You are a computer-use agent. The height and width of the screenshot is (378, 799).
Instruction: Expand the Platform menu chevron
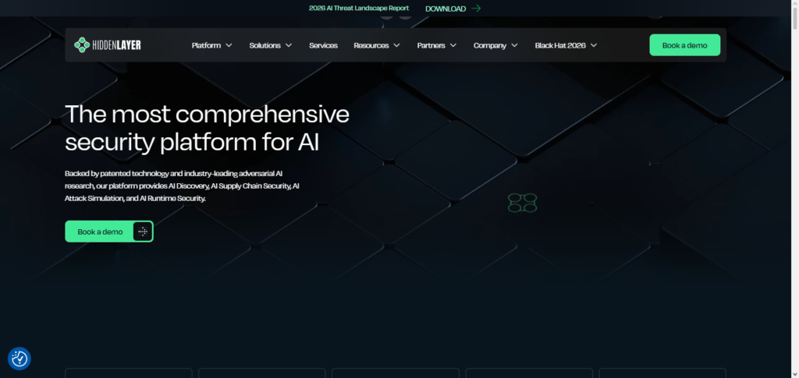(x=229, y=45)
